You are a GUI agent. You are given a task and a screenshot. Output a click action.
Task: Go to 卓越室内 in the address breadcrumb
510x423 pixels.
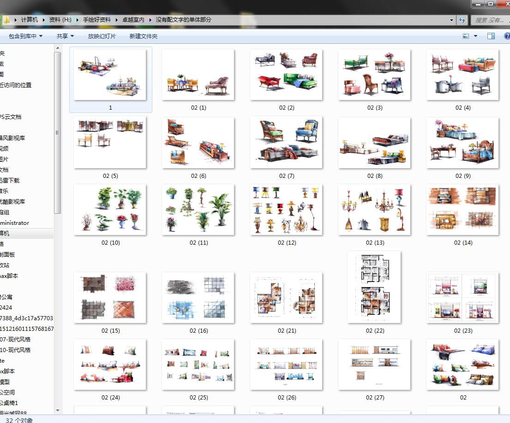[x=133, y=20]
